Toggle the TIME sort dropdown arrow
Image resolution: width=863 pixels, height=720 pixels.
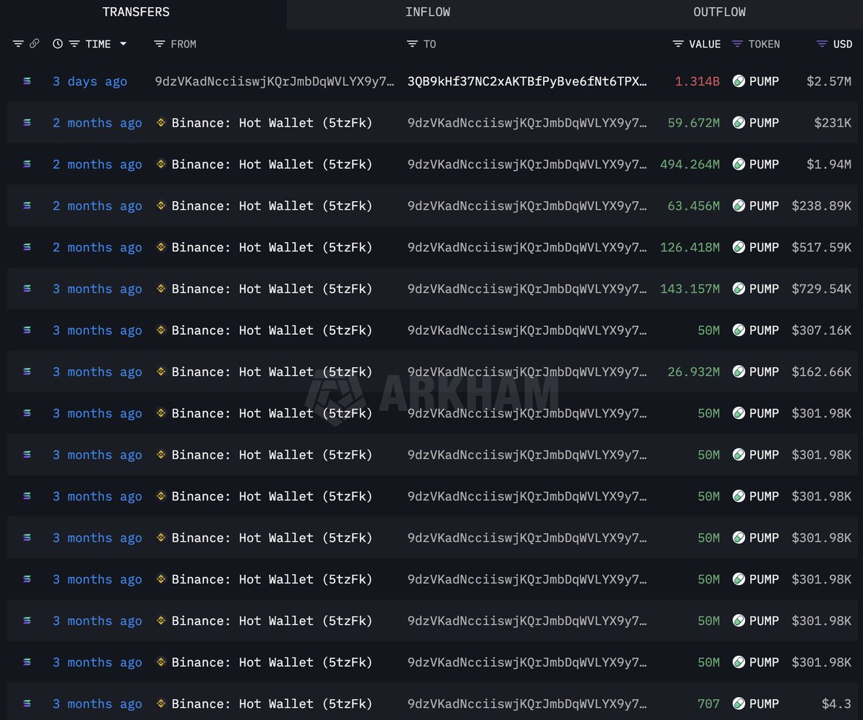[123, 44]
